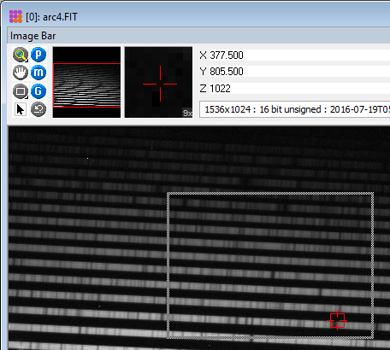The image size is (390, 350).
Task: Select the magnifier zoom tool
Action: (21, 55)
